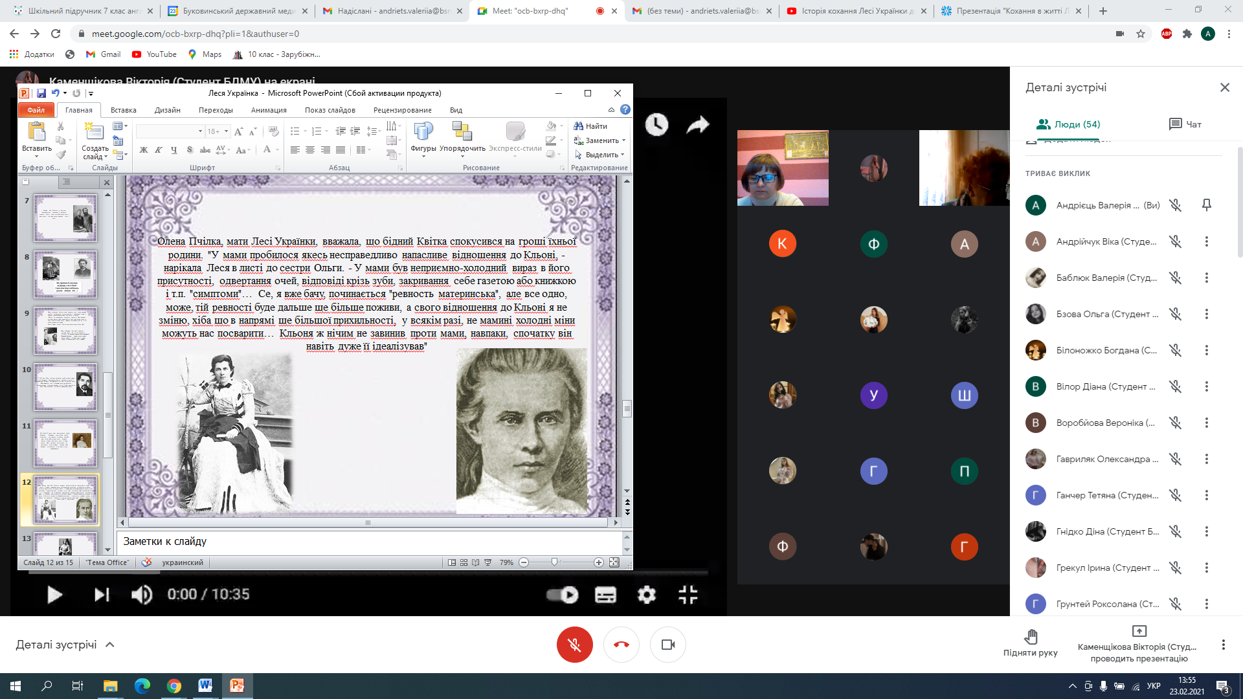Screen dimensions: 1243x699
Task: Expand Деталі зустрічі chevron at bottom left
Action: click(110, 645)
